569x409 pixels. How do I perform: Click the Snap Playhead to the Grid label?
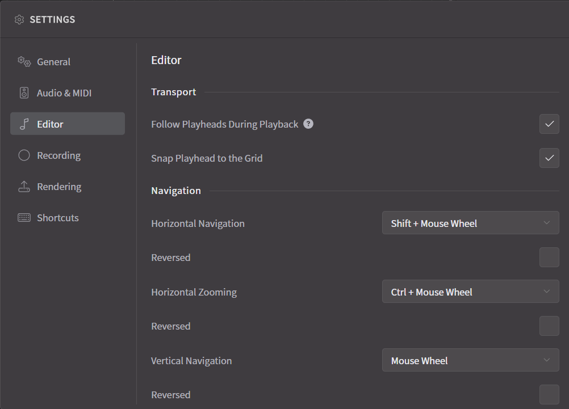tap(207, 158)
